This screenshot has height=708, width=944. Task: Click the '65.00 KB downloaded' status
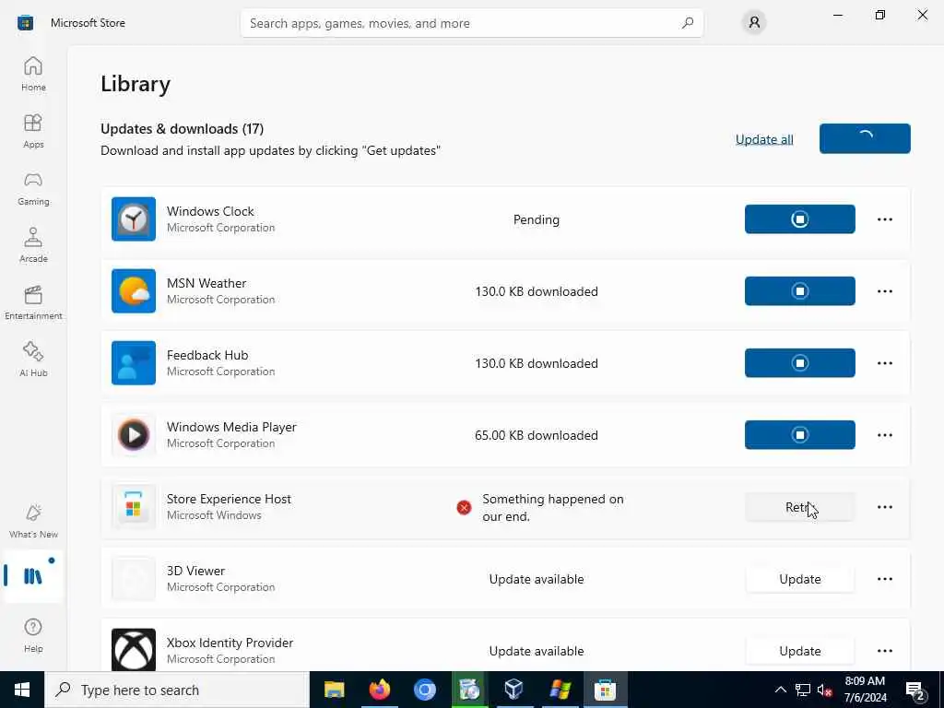[536, 435]
